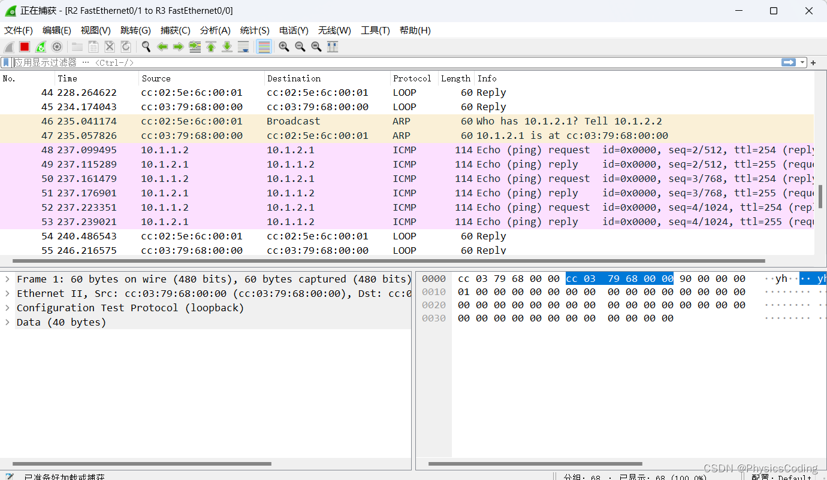
Task: Jump to last packet using down-arrow icon
Action: (227, 47)
